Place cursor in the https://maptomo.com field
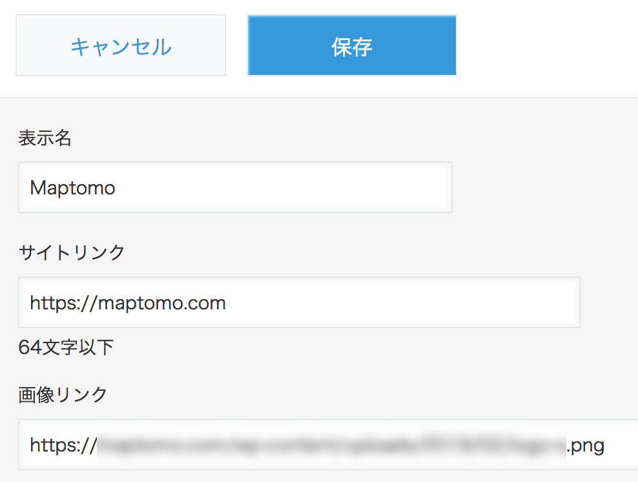Image resolution: width=638 pixels, height=482 pixels. click(299, 302)
